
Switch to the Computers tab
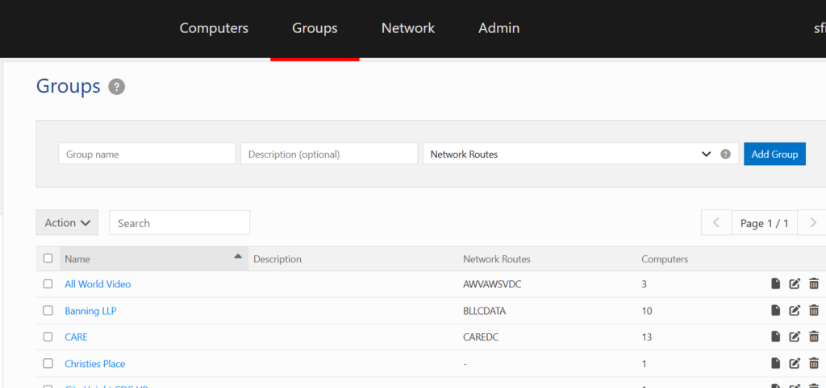click(x=214, y=28)
